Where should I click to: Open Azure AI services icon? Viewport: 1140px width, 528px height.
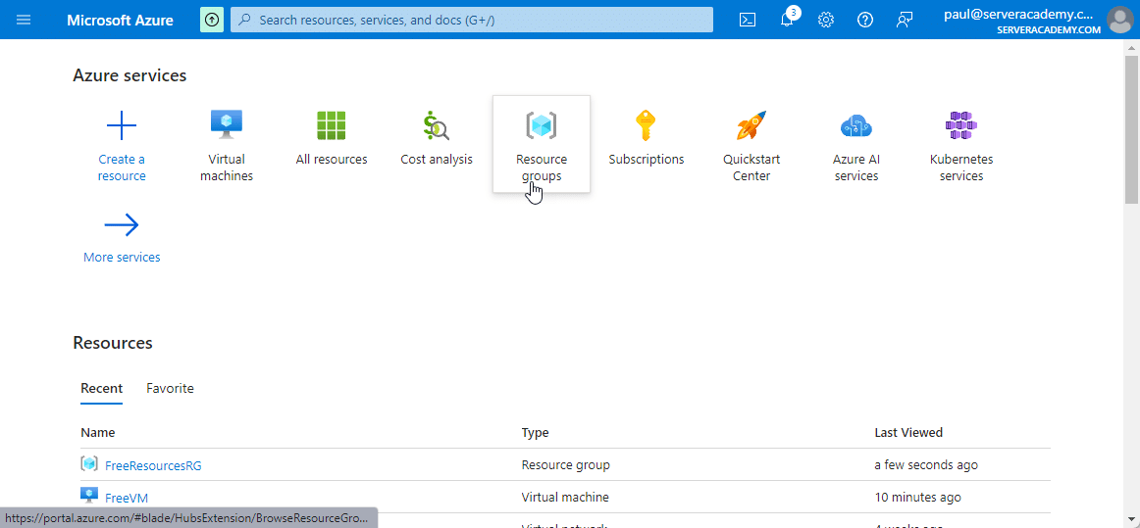[x=855, y=126]
